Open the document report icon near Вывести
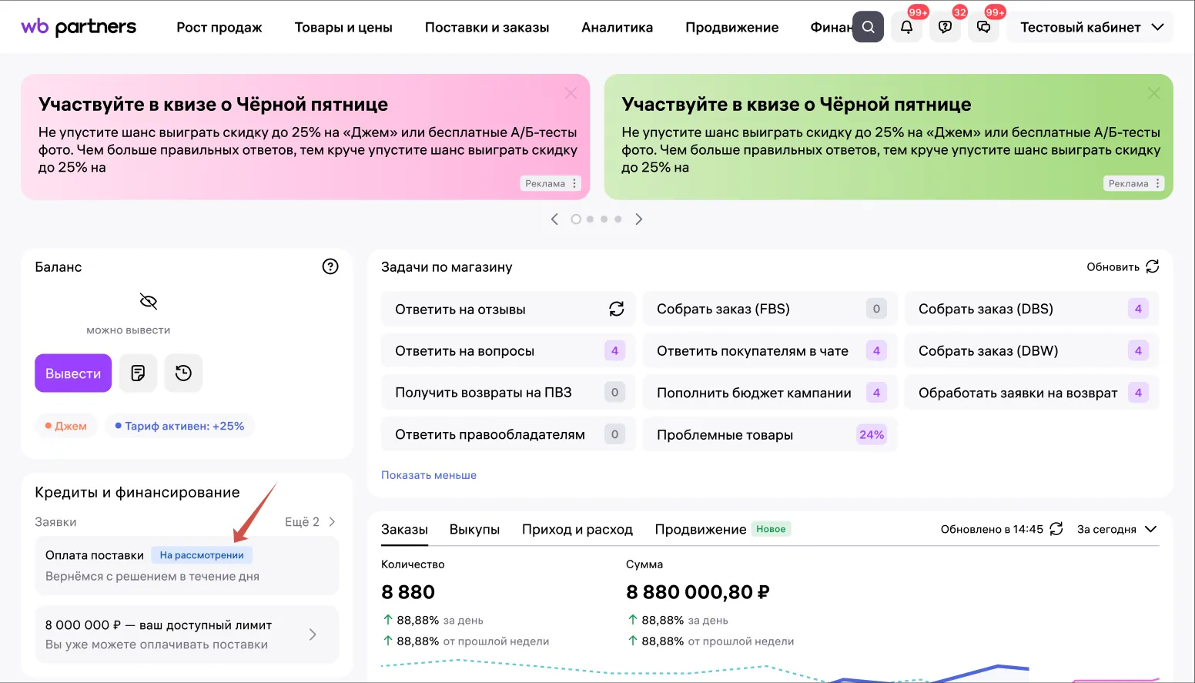This screenshot has height=683, width=1195. point(138,373)
